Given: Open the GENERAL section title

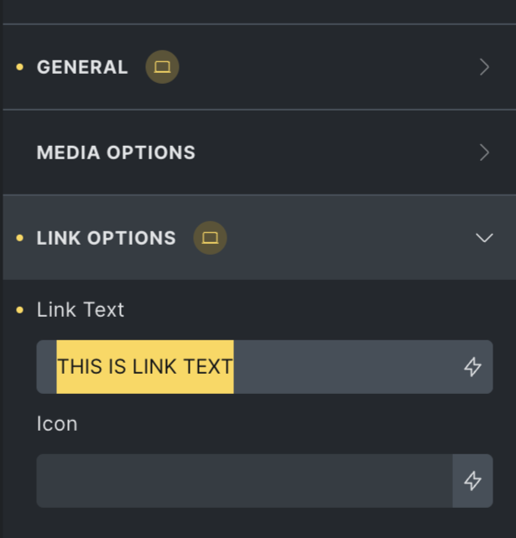Looking at the screenshot, I should [x=82, y=67].
